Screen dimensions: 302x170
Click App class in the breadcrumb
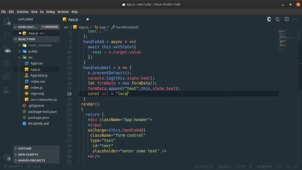point(100,27)
